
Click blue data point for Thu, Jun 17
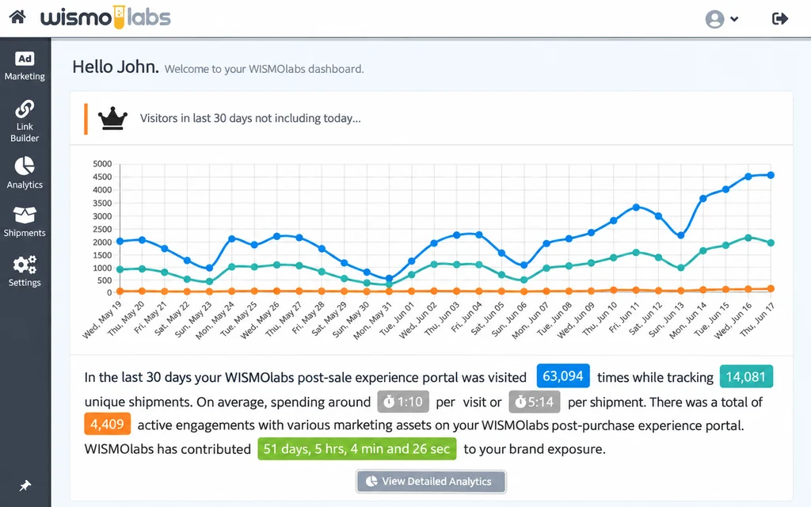point(771,175)
